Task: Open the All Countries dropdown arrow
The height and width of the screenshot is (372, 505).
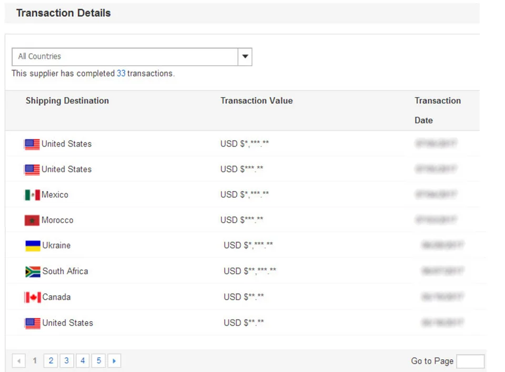Action: click(245, 57)
